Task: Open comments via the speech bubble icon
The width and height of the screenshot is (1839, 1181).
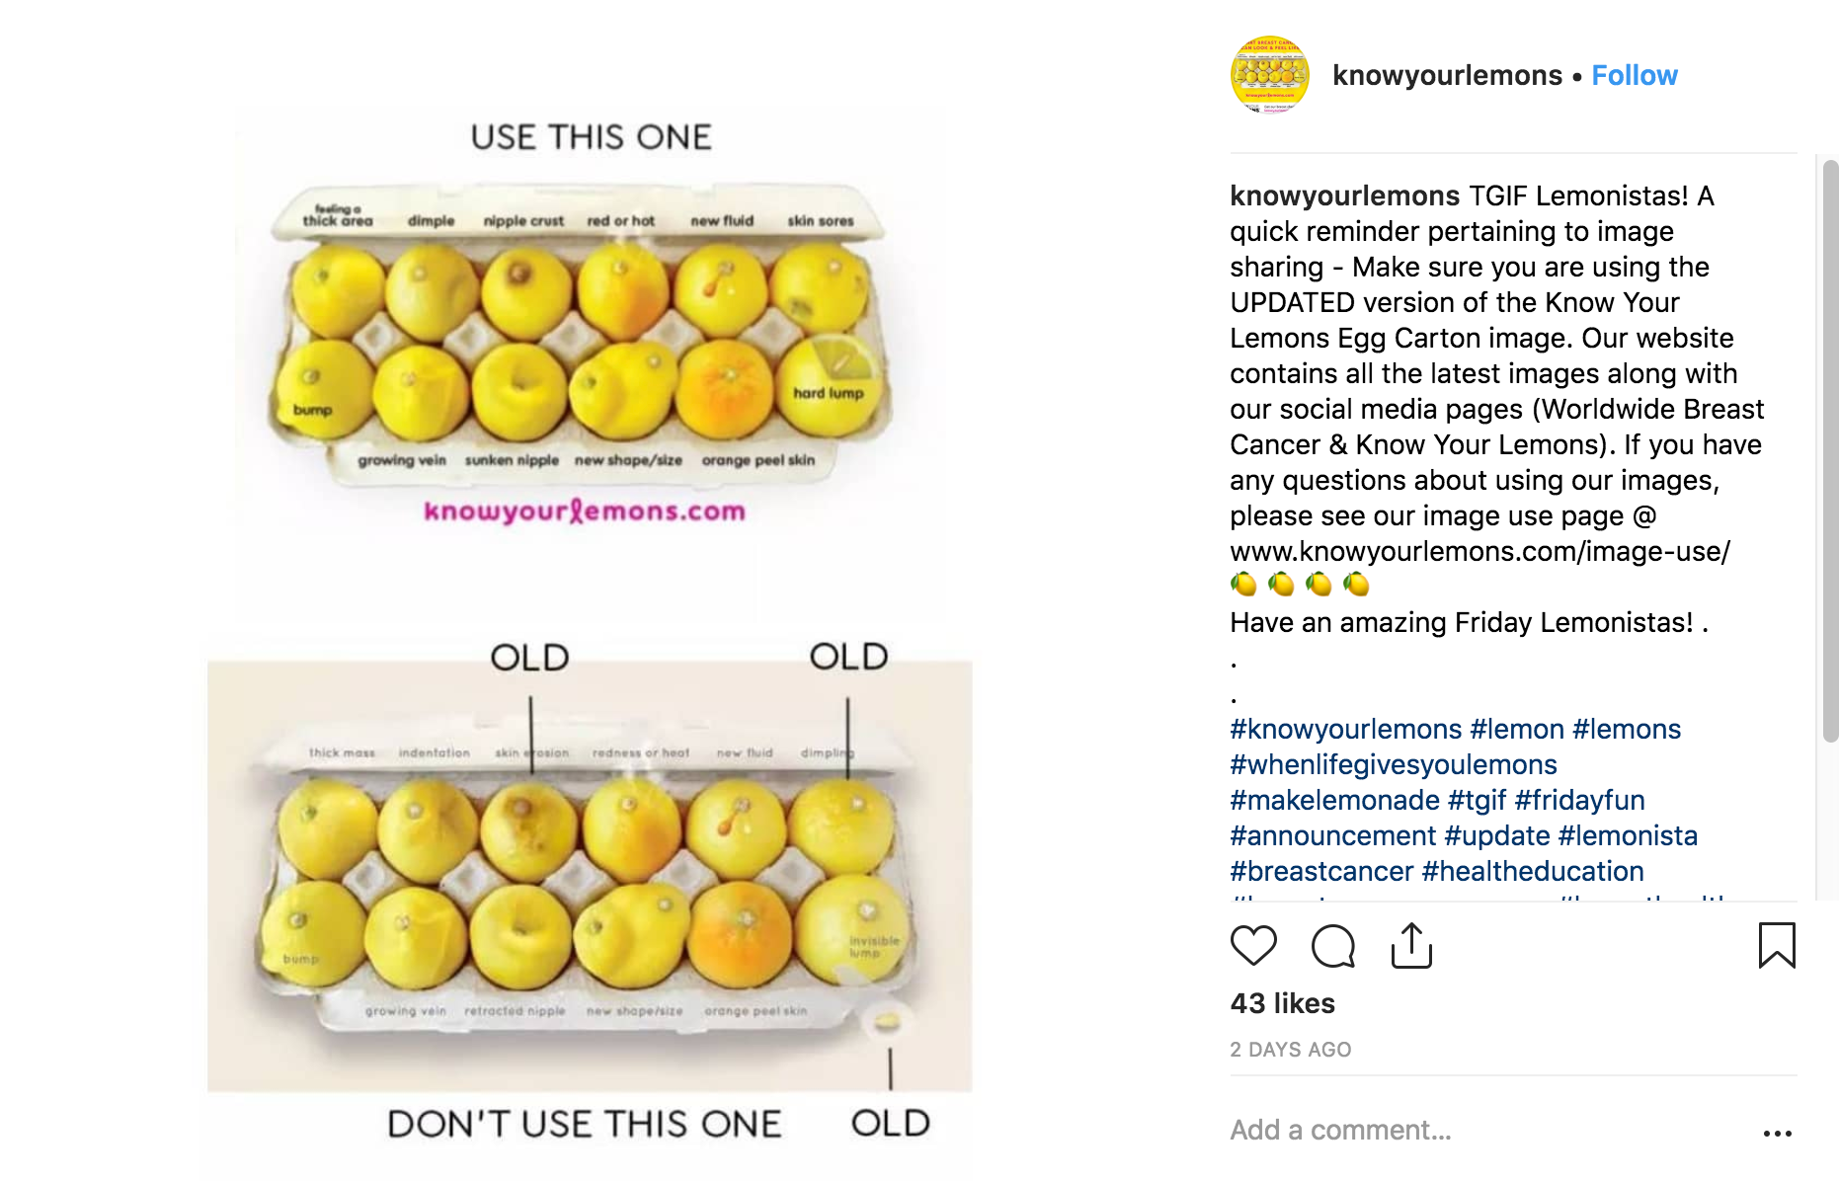Action: coord(1332,946)
